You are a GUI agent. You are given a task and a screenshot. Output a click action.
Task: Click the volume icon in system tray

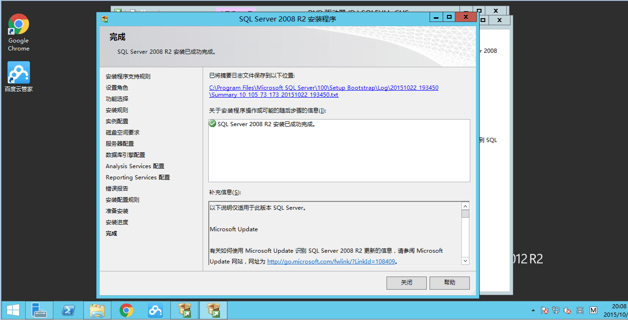tap(567, 310)
